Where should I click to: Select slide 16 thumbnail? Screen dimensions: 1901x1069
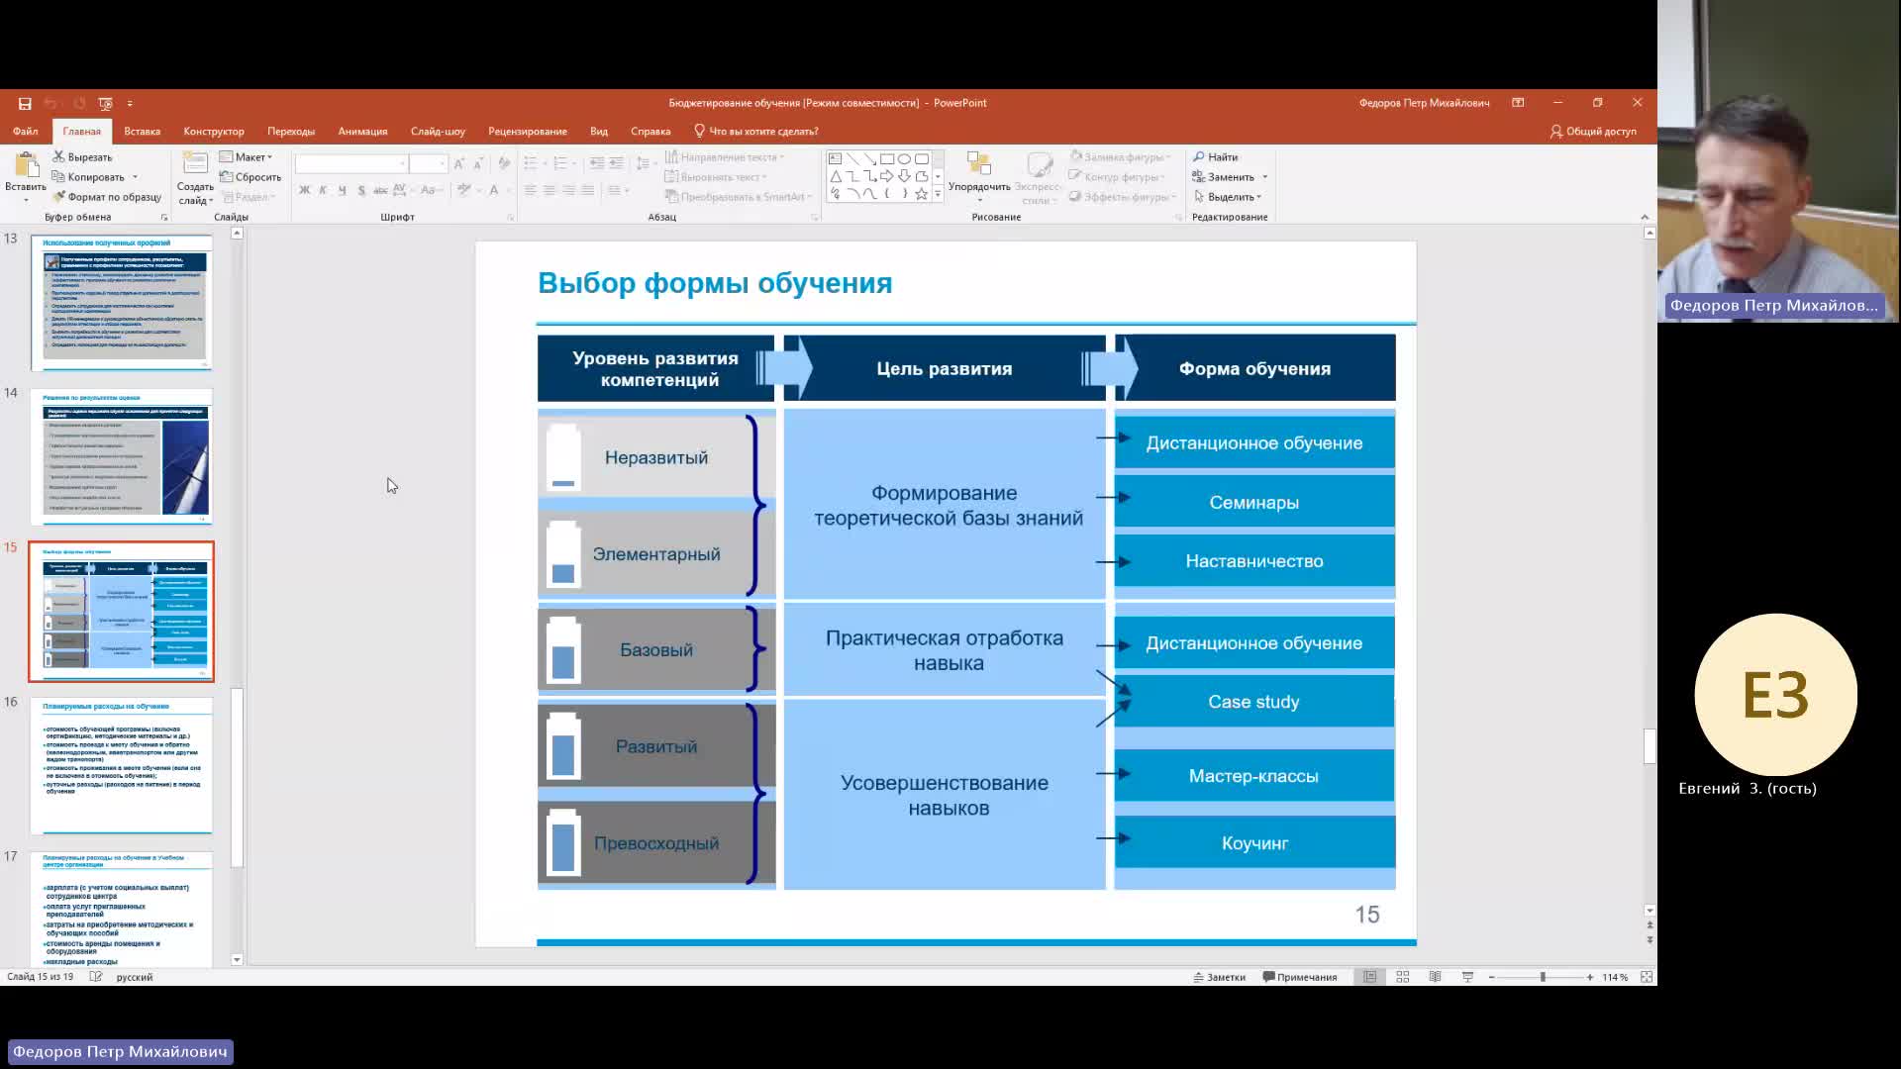click(x=122, y=765)
